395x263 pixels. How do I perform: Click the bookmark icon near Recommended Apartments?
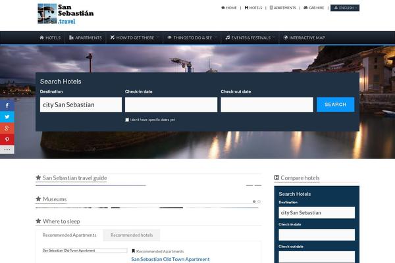[x=133, y=251]
